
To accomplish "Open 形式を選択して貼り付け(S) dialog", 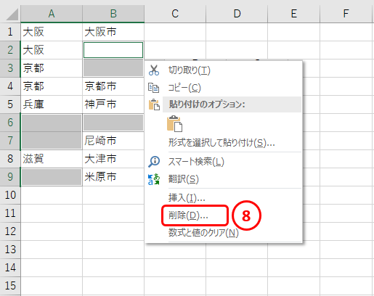I will (x=221, y=143).
